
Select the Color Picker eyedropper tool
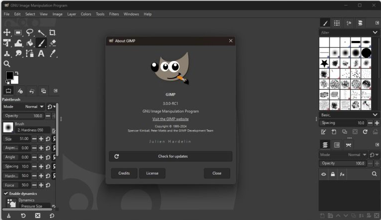[52, 53]
